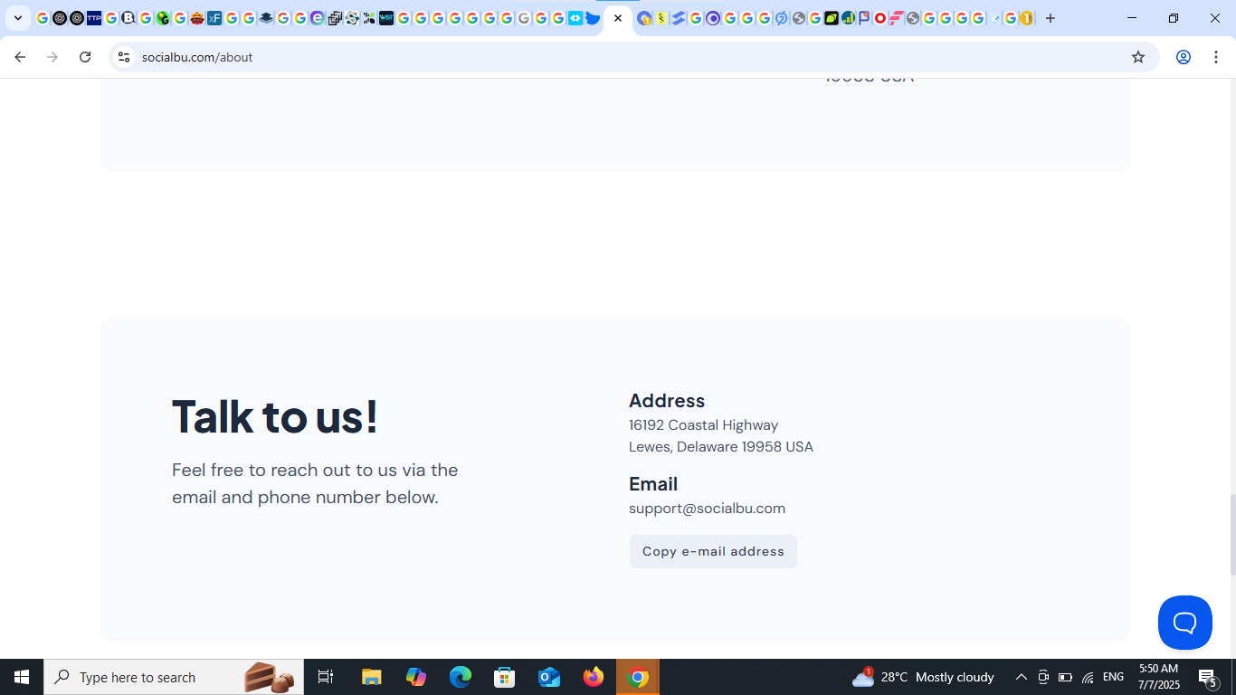
Task: Go back to the previous page
Action: [20, 57]
